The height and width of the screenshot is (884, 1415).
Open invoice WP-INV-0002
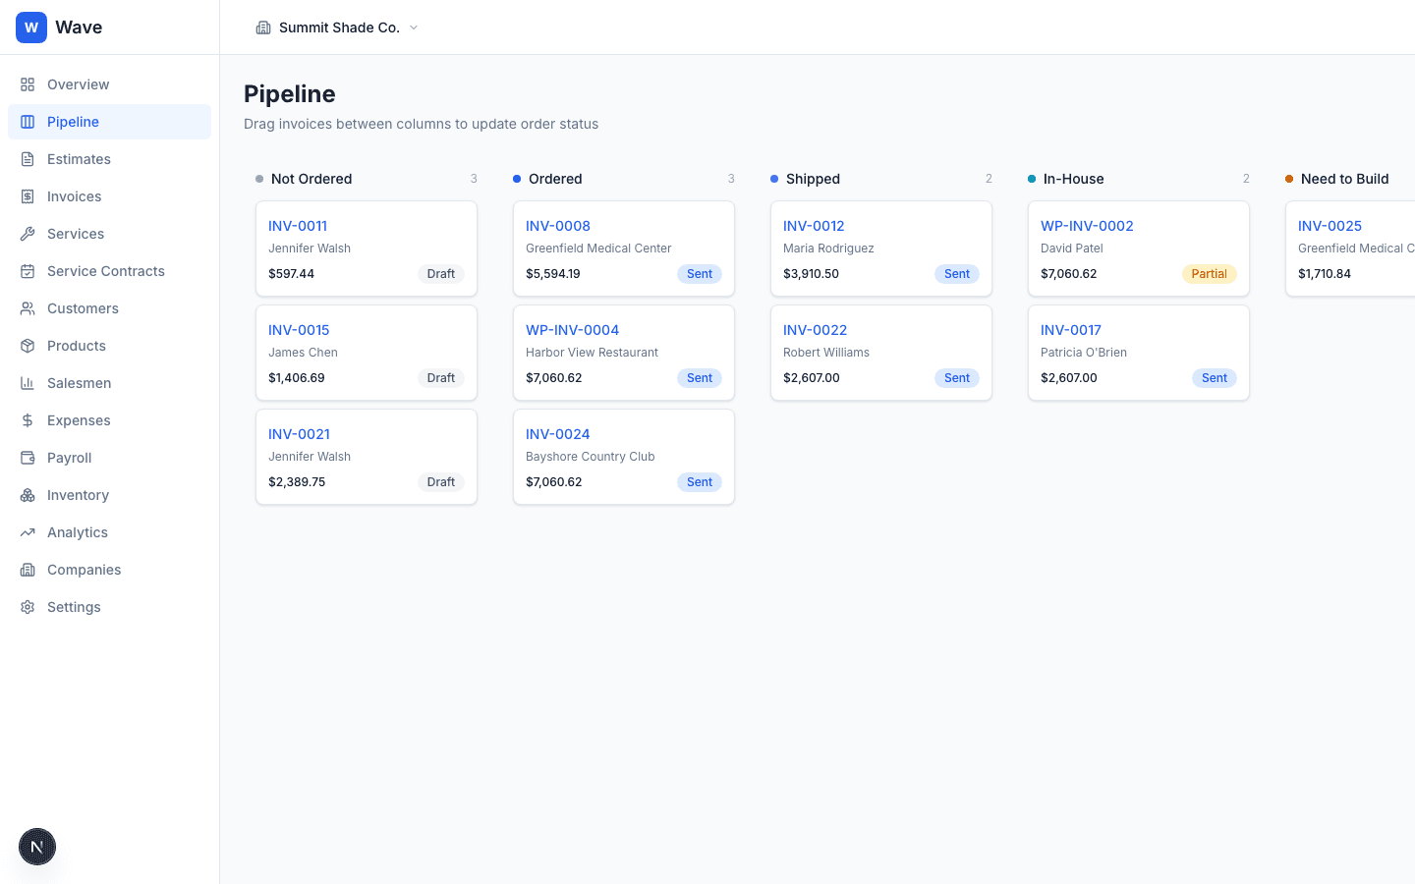click(x=1087, y=226)
